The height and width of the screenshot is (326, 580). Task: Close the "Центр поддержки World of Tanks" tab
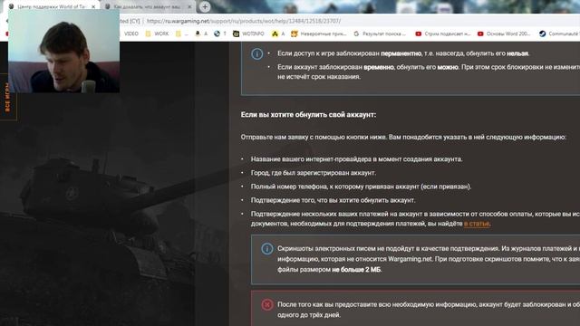[93, 6]
